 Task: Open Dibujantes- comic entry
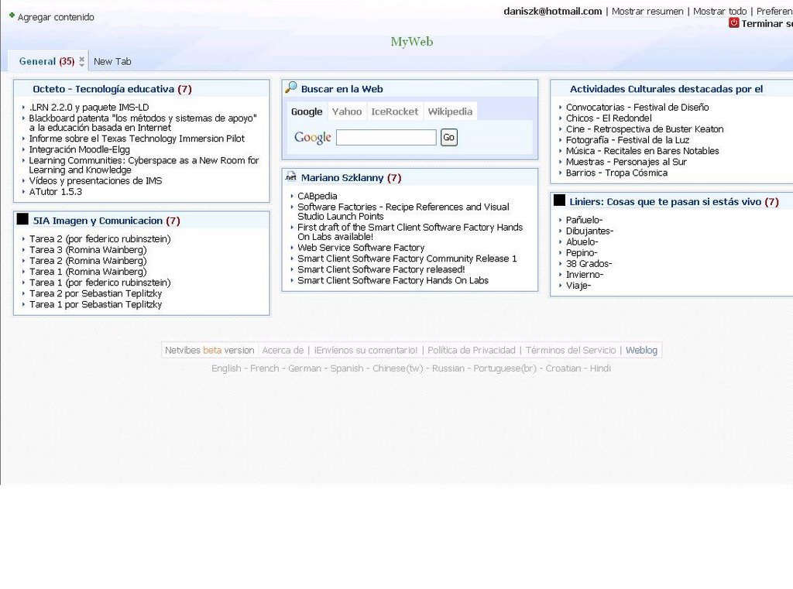pyautogui.click(x=589, y=231)
